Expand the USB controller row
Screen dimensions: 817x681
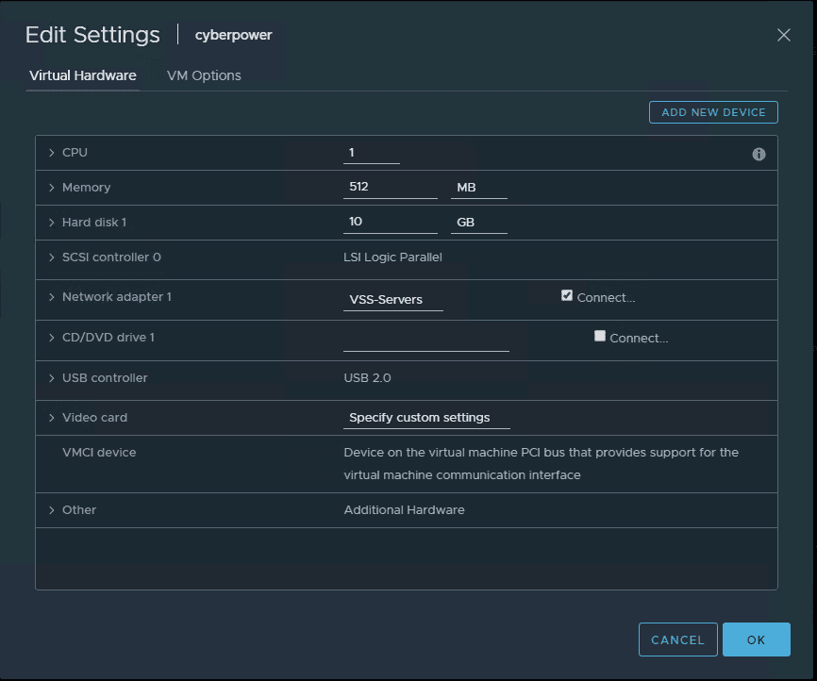pos(52,378)
